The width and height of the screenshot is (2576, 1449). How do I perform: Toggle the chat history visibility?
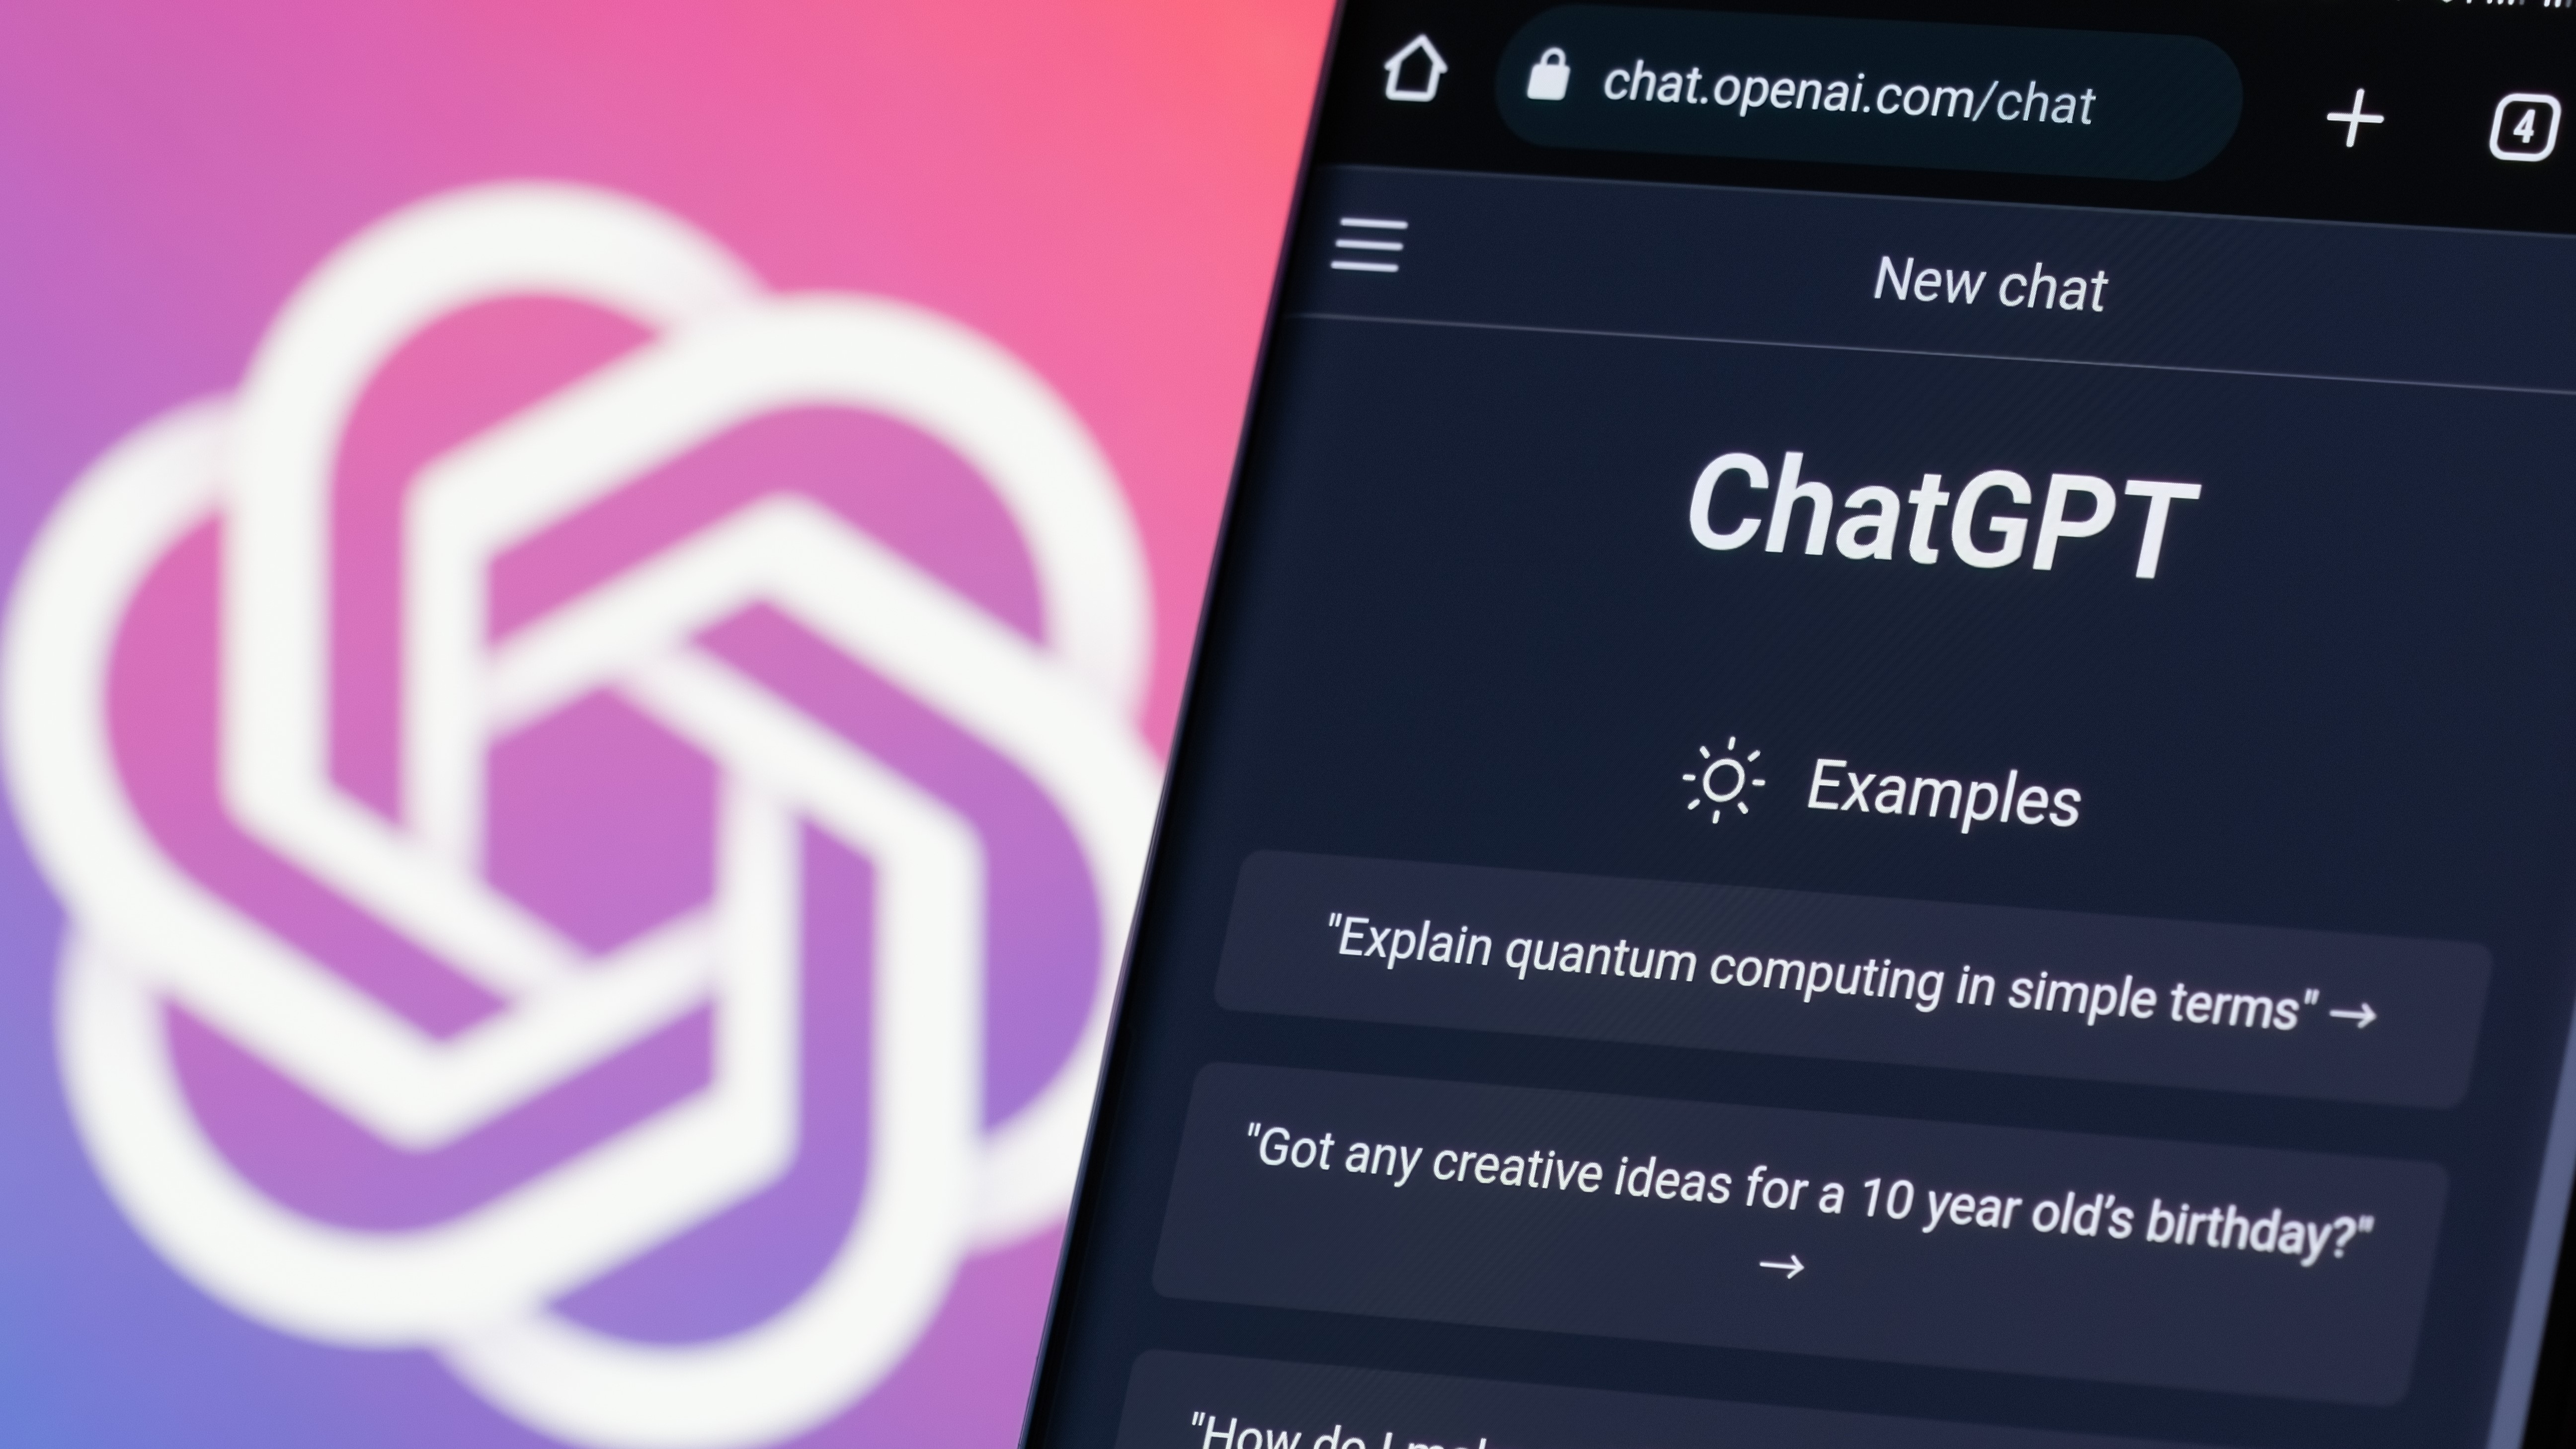(x=1371, y=247)
